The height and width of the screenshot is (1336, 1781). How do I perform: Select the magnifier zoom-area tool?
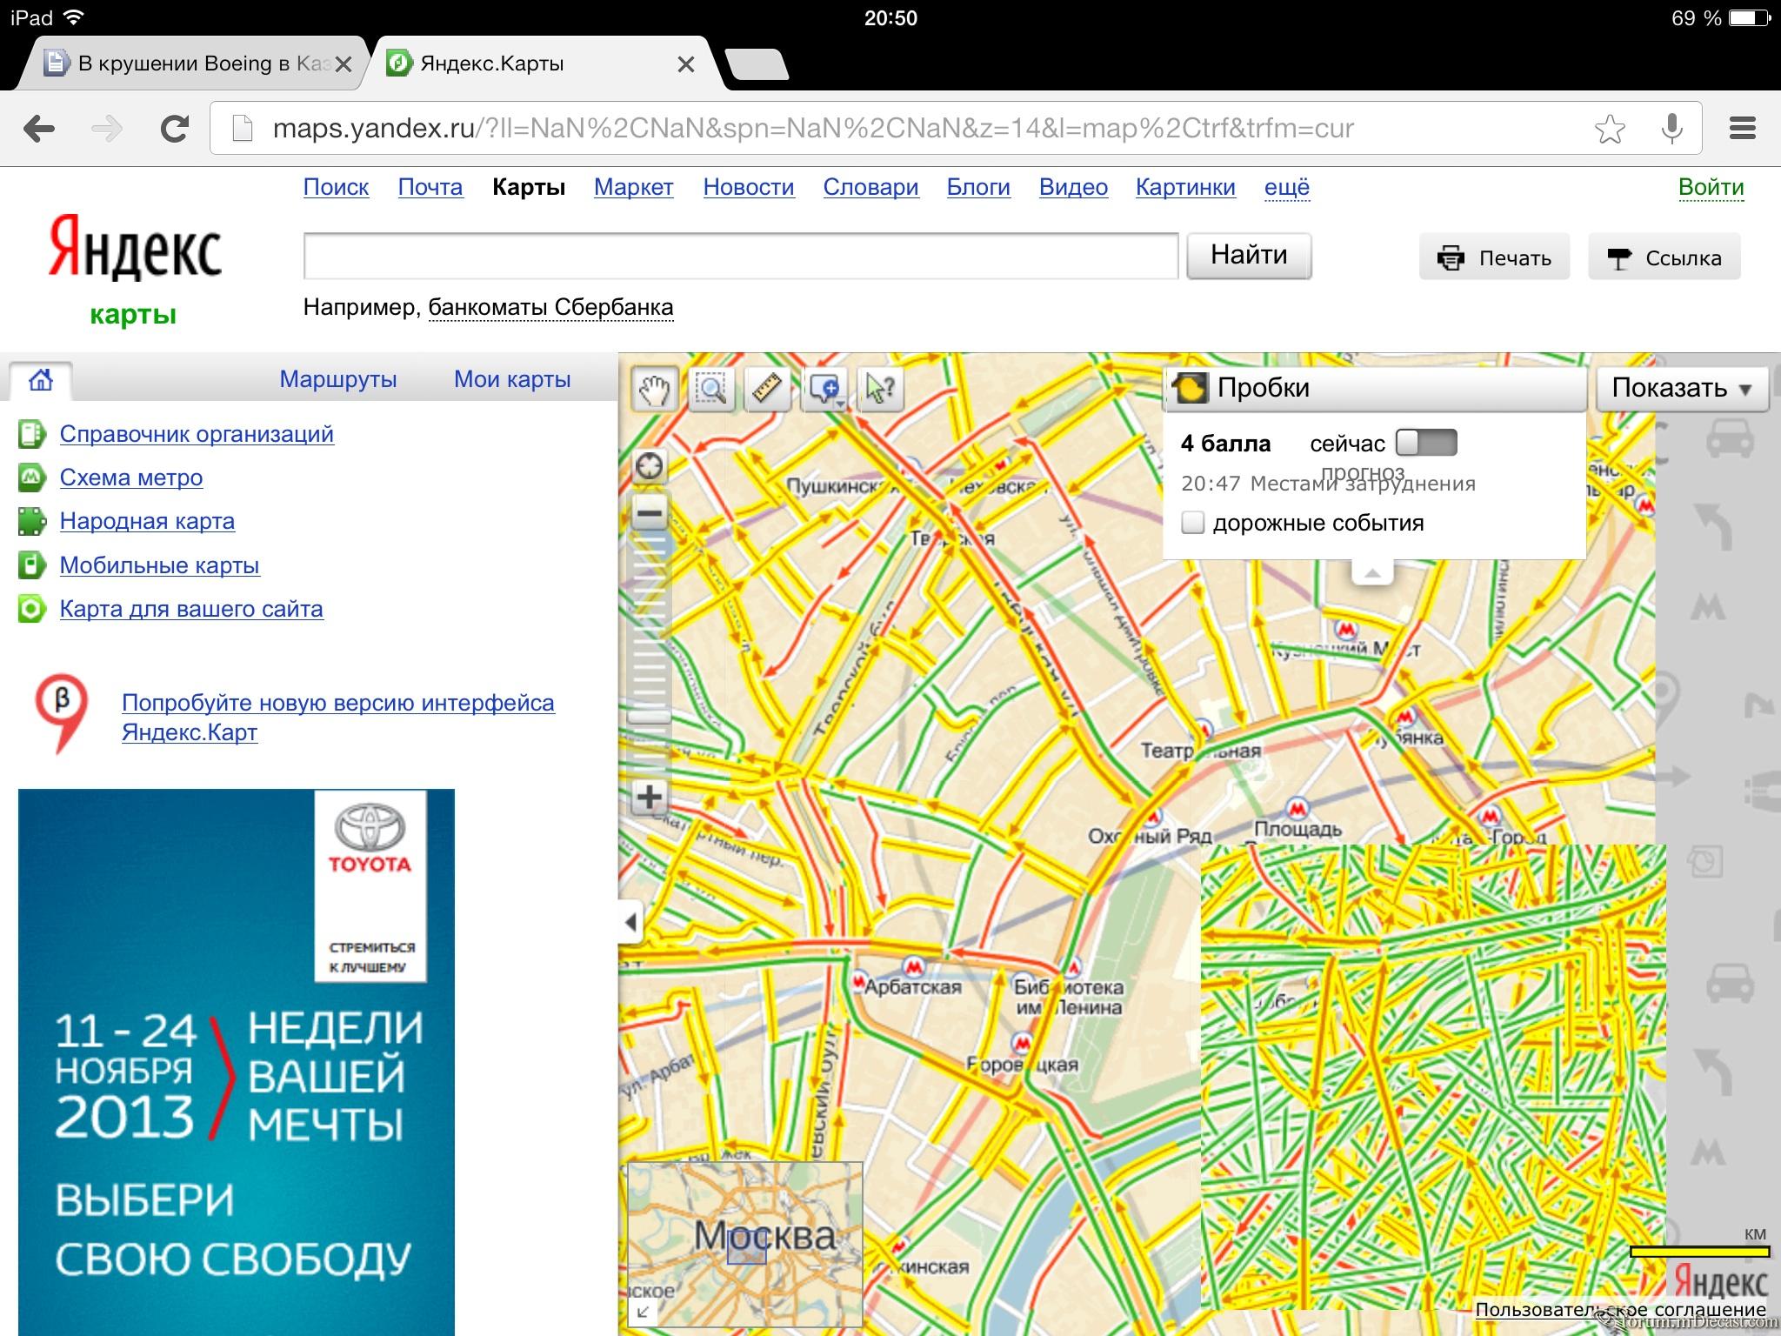click(711, 389)
